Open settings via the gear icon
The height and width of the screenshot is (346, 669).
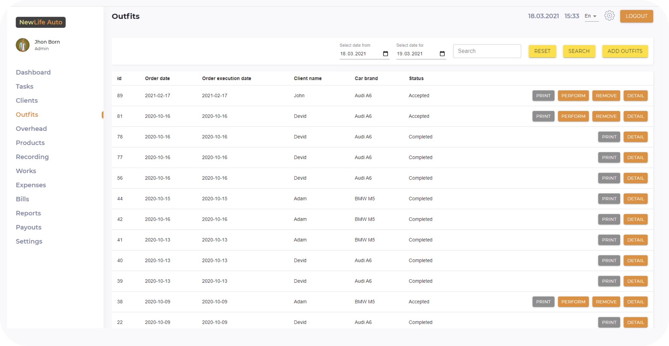[609, 16]
